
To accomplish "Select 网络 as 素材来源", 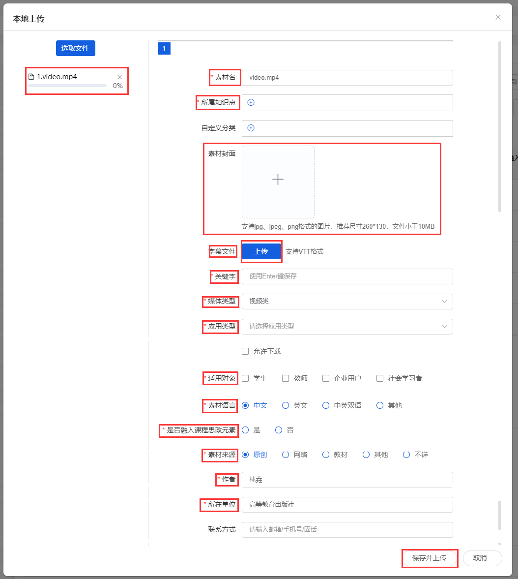I will [x=286, y=455].
